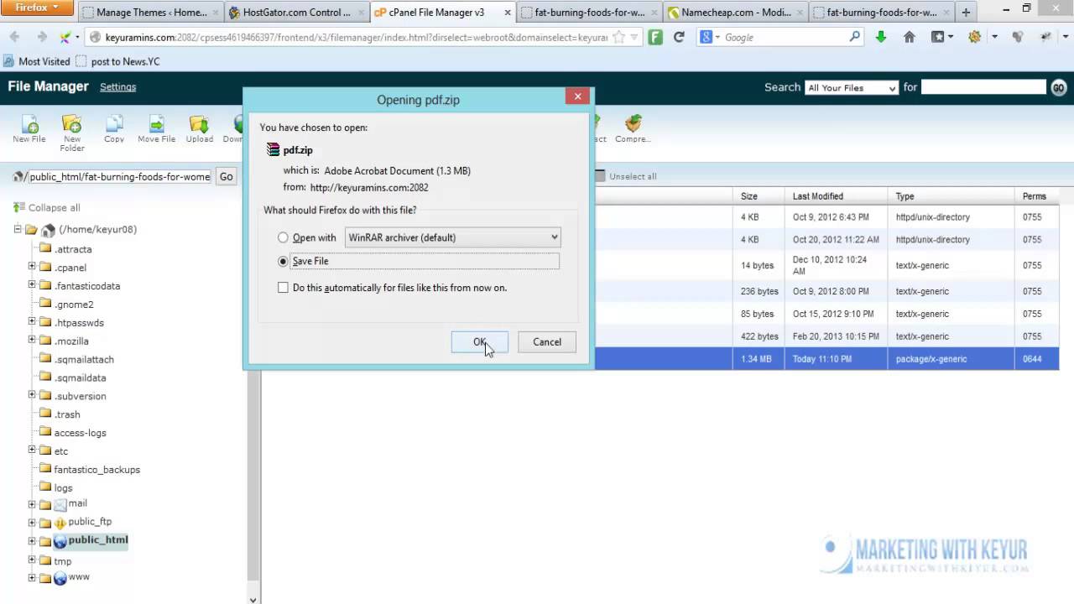
Task: Click the www globe folder icon
Action: [60, 578]
